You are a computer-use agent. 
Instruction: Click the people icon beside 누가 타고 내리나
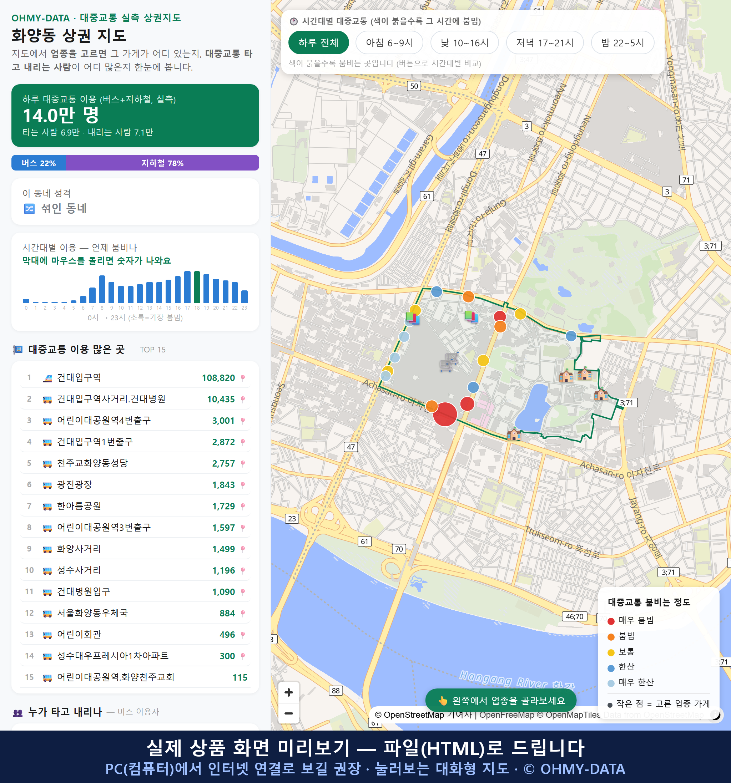18,712
